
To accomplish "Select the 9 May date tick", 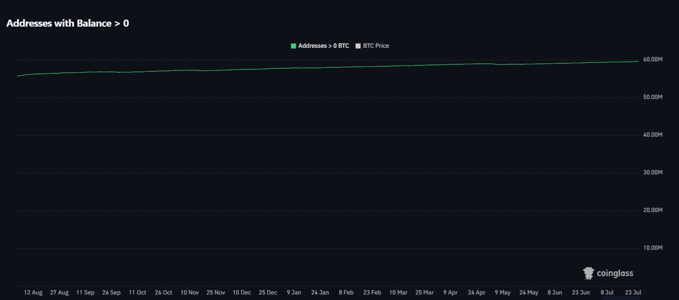I will pos(502,292).
